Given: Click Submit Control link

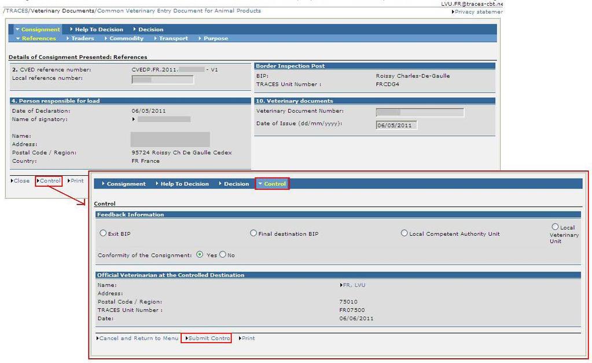Looking at the screenshot, I should coord(208,338).
